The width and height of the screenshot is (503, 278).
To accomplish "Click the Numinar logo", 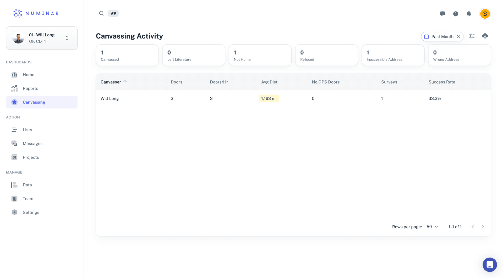I will click(36, 13).
